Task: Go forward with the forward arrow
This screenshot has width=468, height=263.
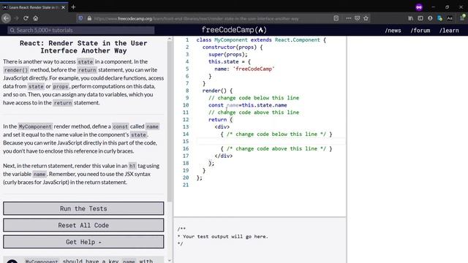Action: 16,18
